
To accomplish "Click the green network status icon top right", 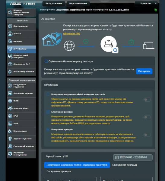I will pyautogui.click(x=156, y=10).
